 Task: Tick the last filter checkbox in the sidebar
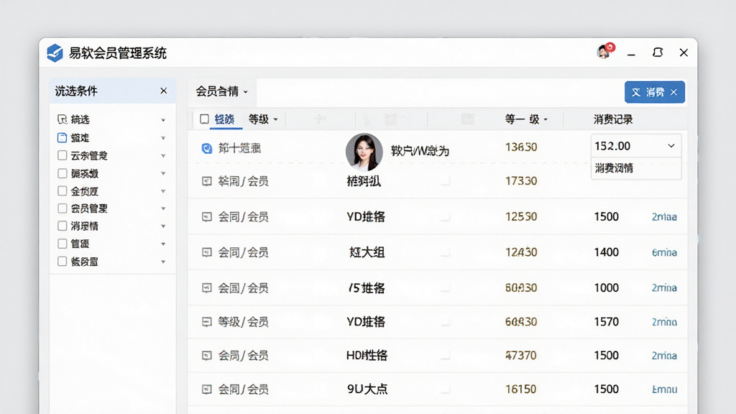[62, 262]
